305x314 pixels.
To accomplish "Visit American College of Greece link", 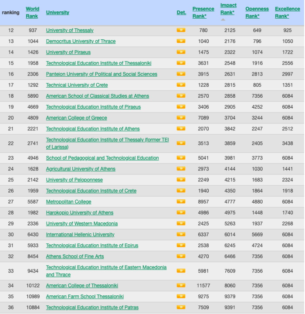I will (x=76, y=118).
